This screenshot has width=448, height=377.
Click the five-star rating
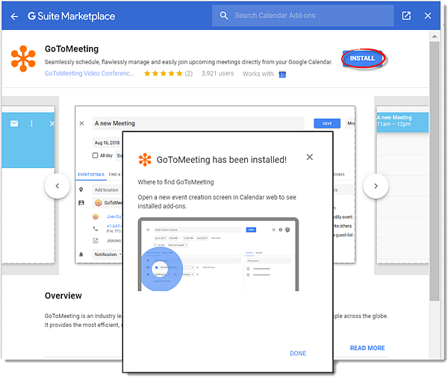(162, 74)
